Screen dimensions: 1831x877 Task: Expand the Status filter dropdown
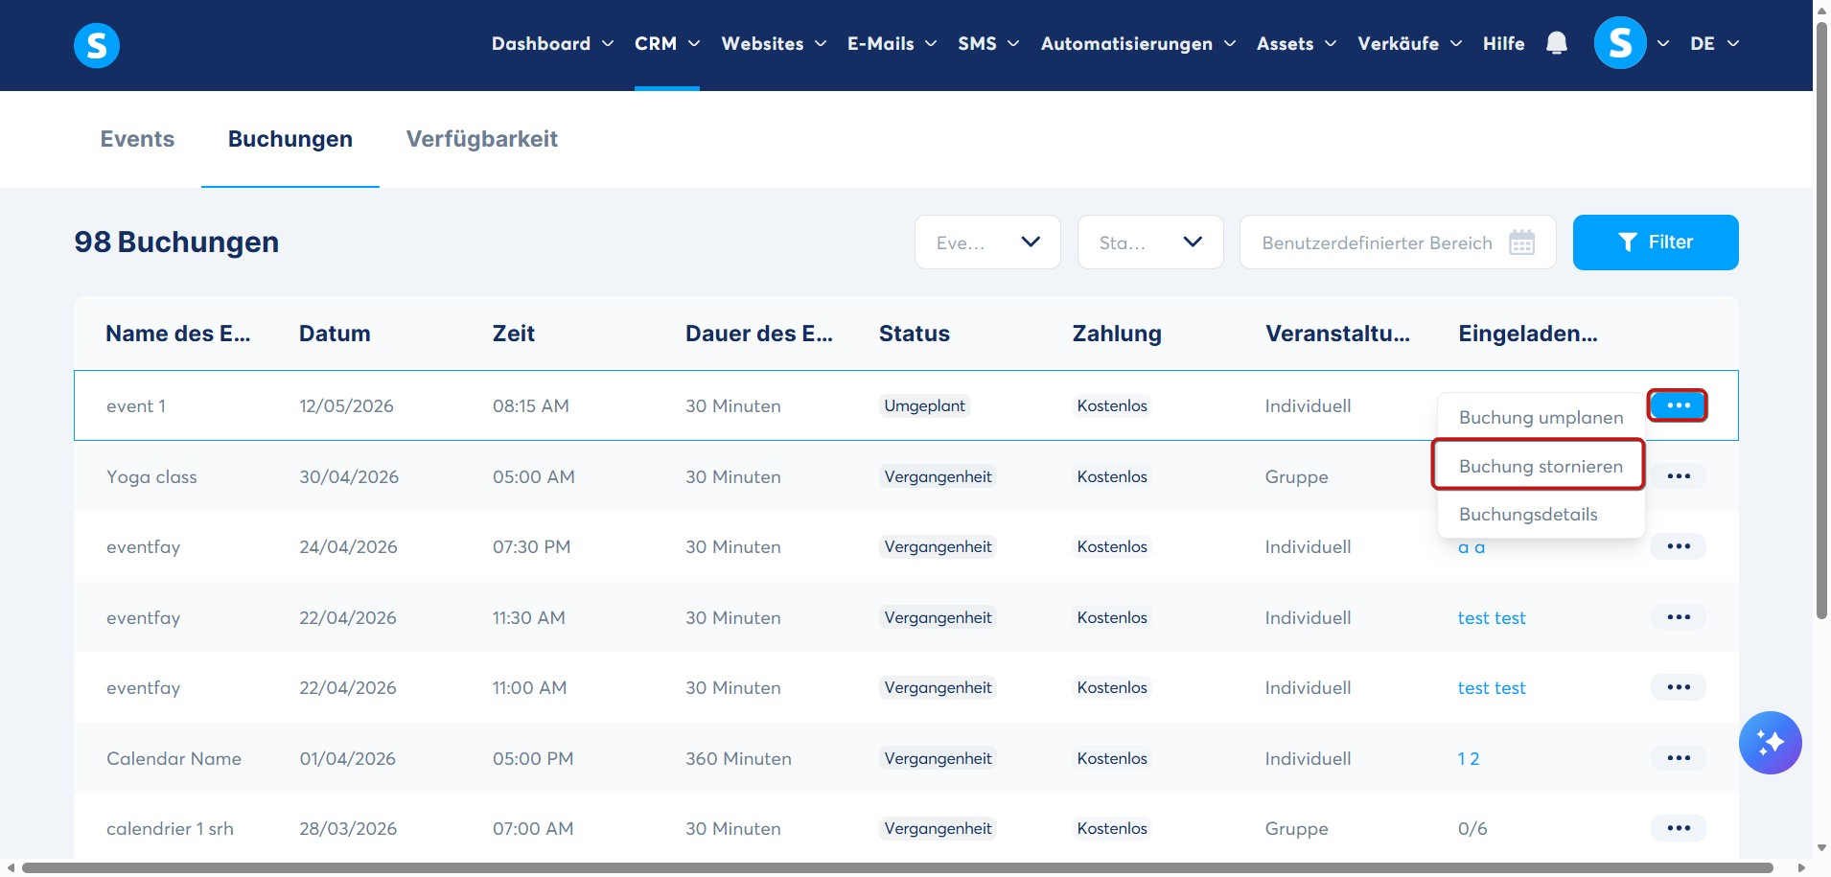point(1150,242)
